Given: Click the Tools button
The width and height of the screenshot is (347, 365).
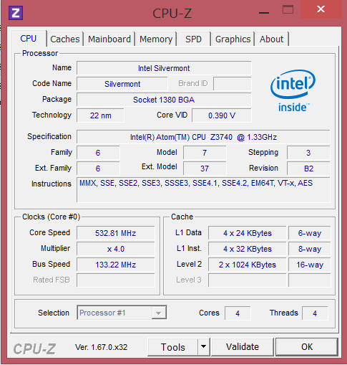Looking at the screenshot, I should (x=173, y=347).
